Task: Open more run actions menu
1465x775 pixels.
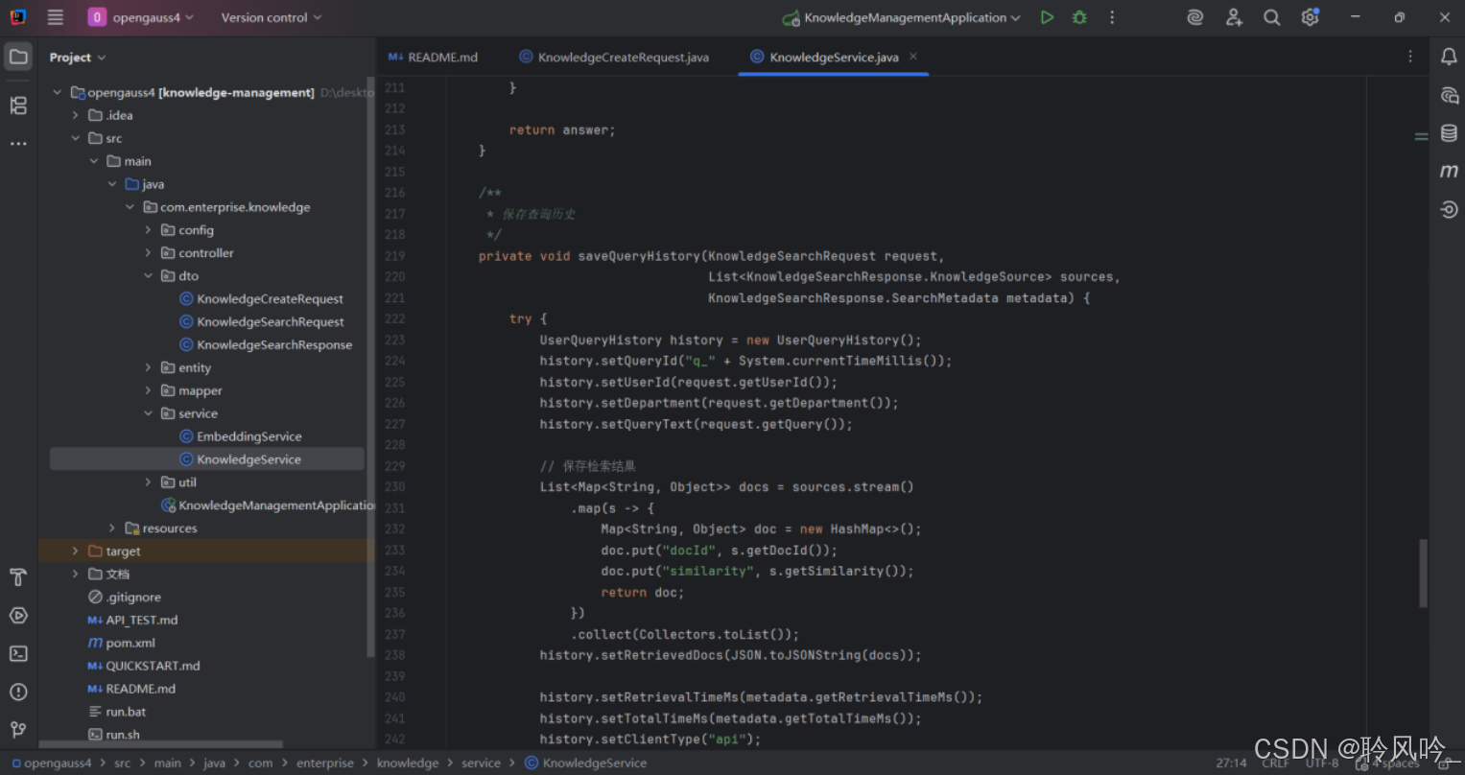Action: pyautogui.click(x=1112, y=17)
